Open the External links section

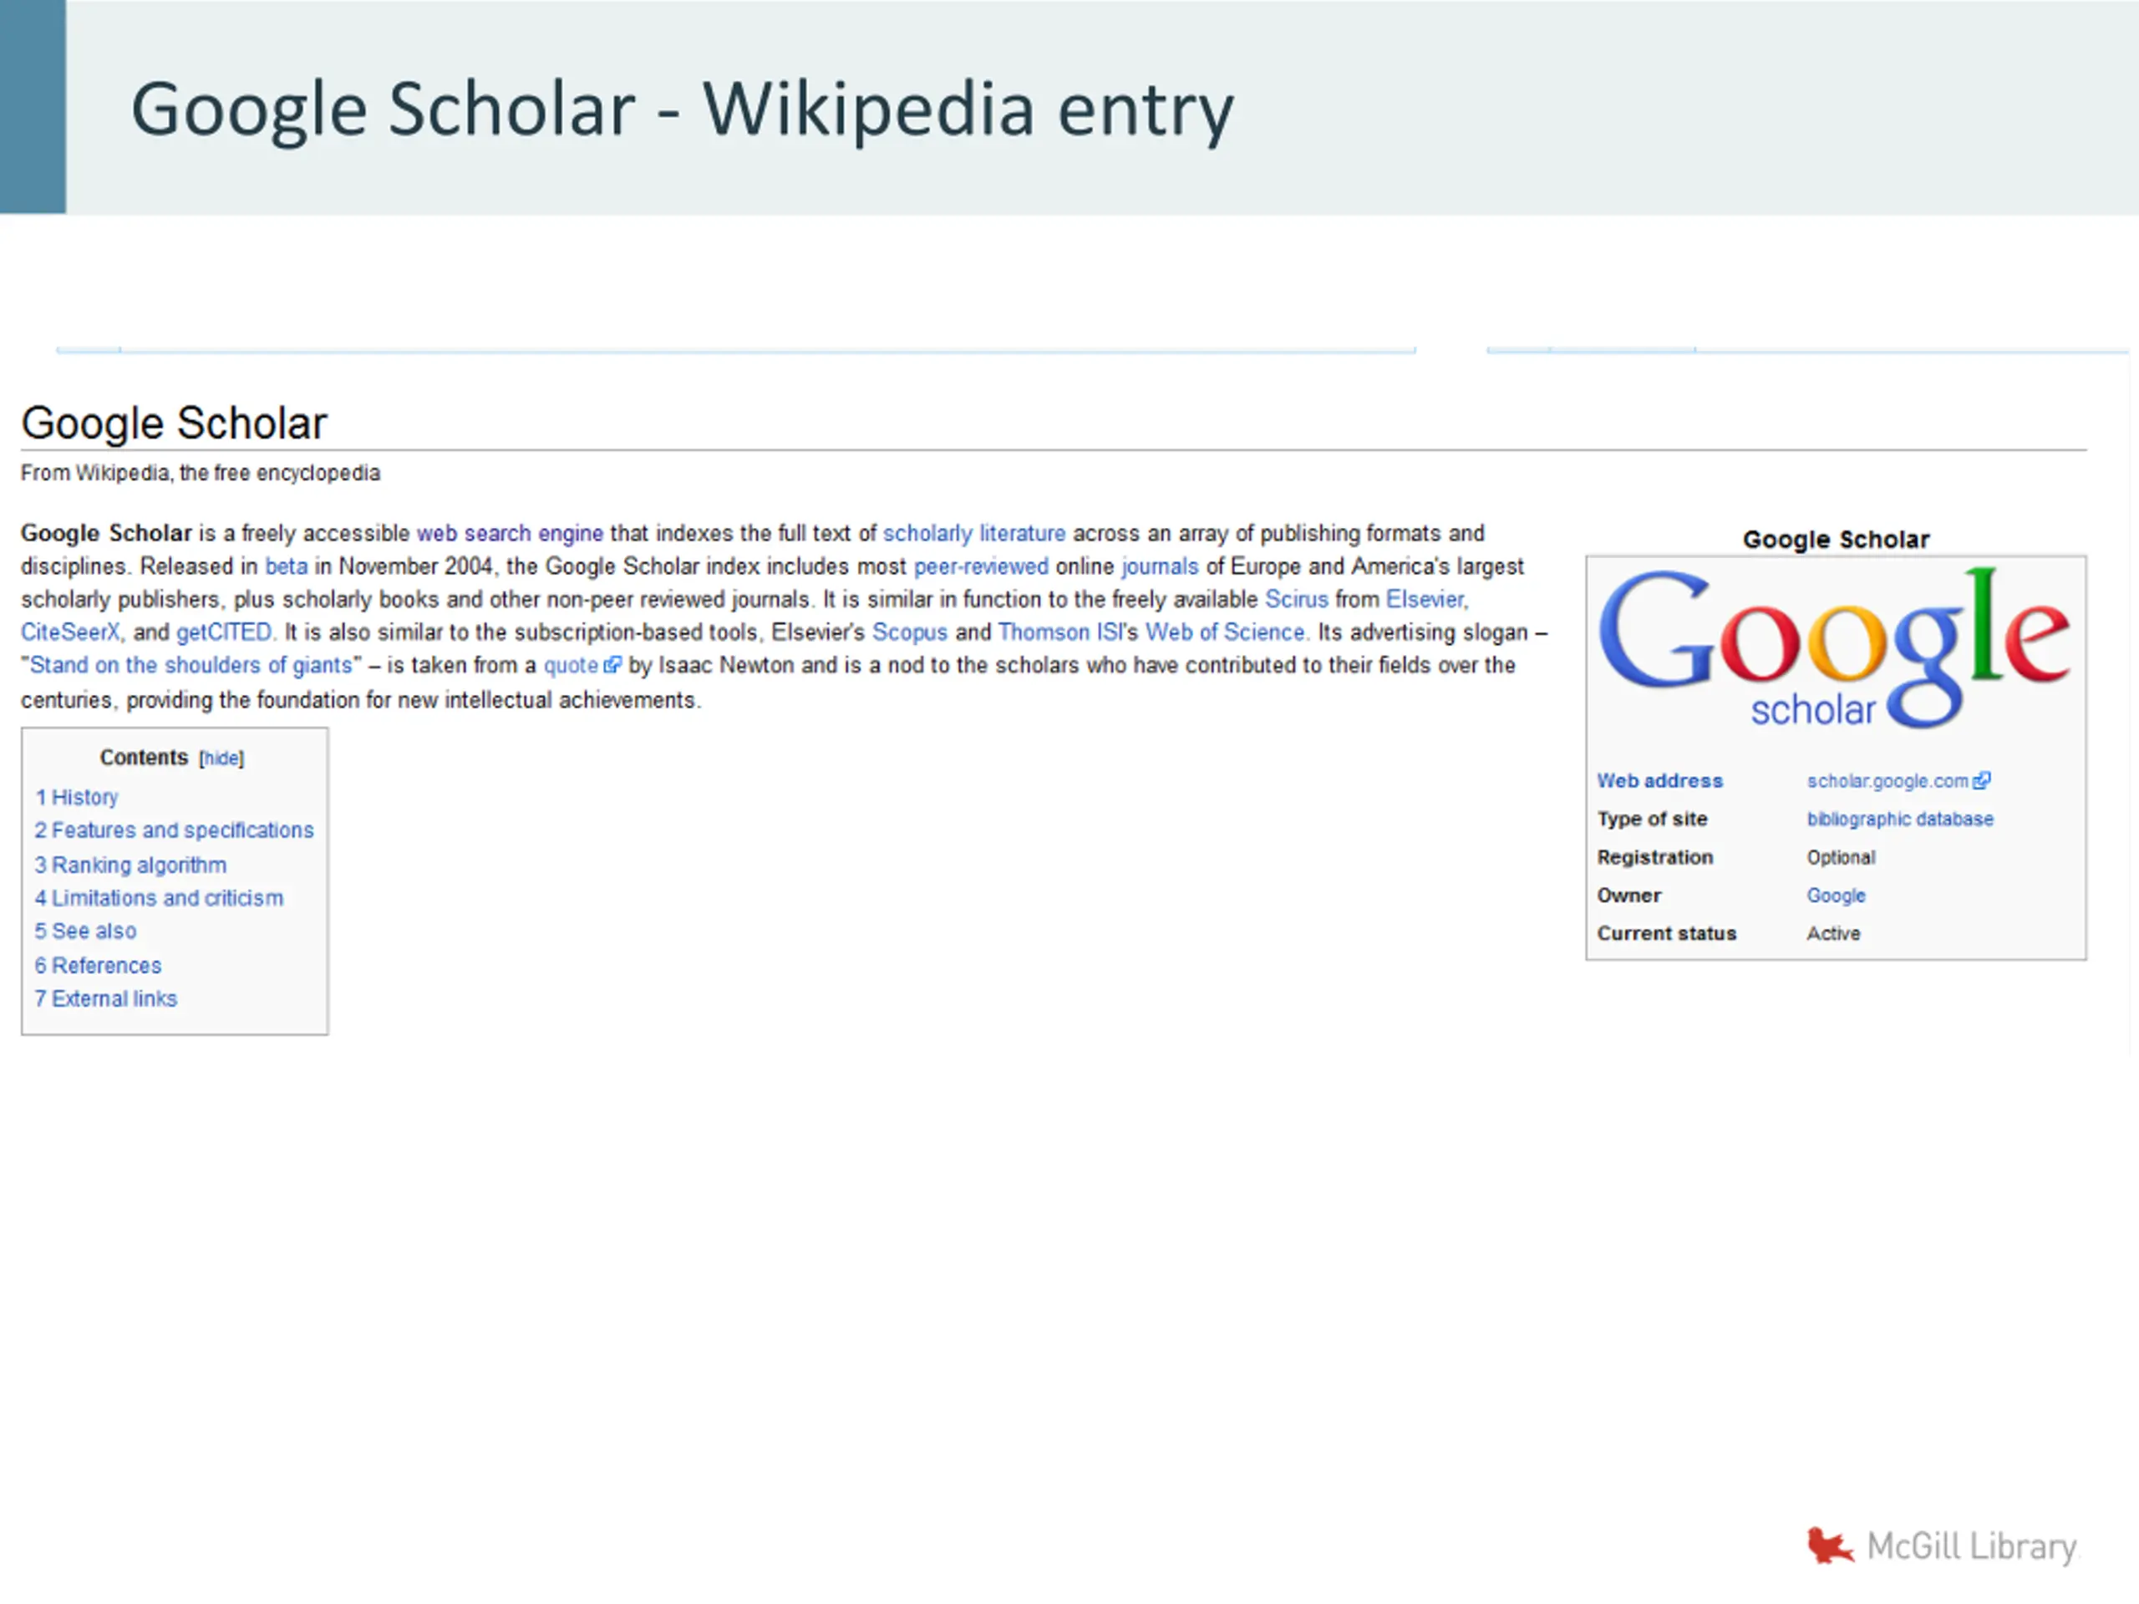(105, 999)
